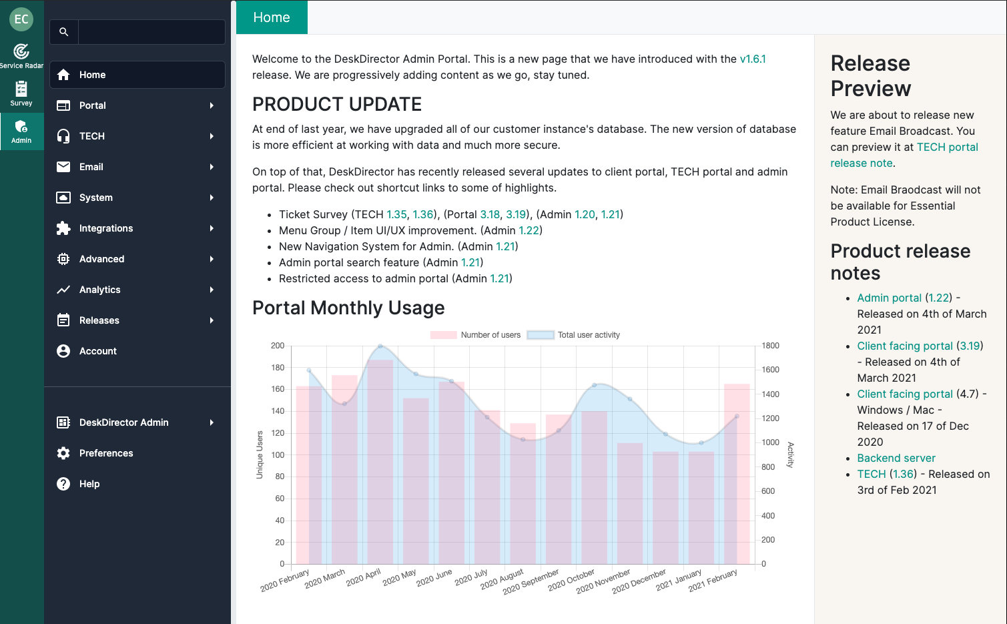
Task: Open the Backend server release notes link
Action: (896, 458)
